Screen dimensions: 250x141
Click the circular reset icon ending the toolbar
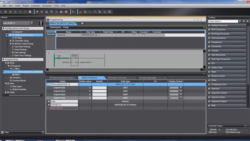click(x=109, y=12)
